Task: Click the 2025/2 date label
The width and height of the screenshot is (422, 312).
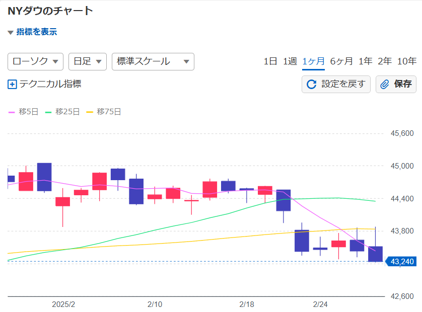Action: pyautogui.click(x=63, y=304)
